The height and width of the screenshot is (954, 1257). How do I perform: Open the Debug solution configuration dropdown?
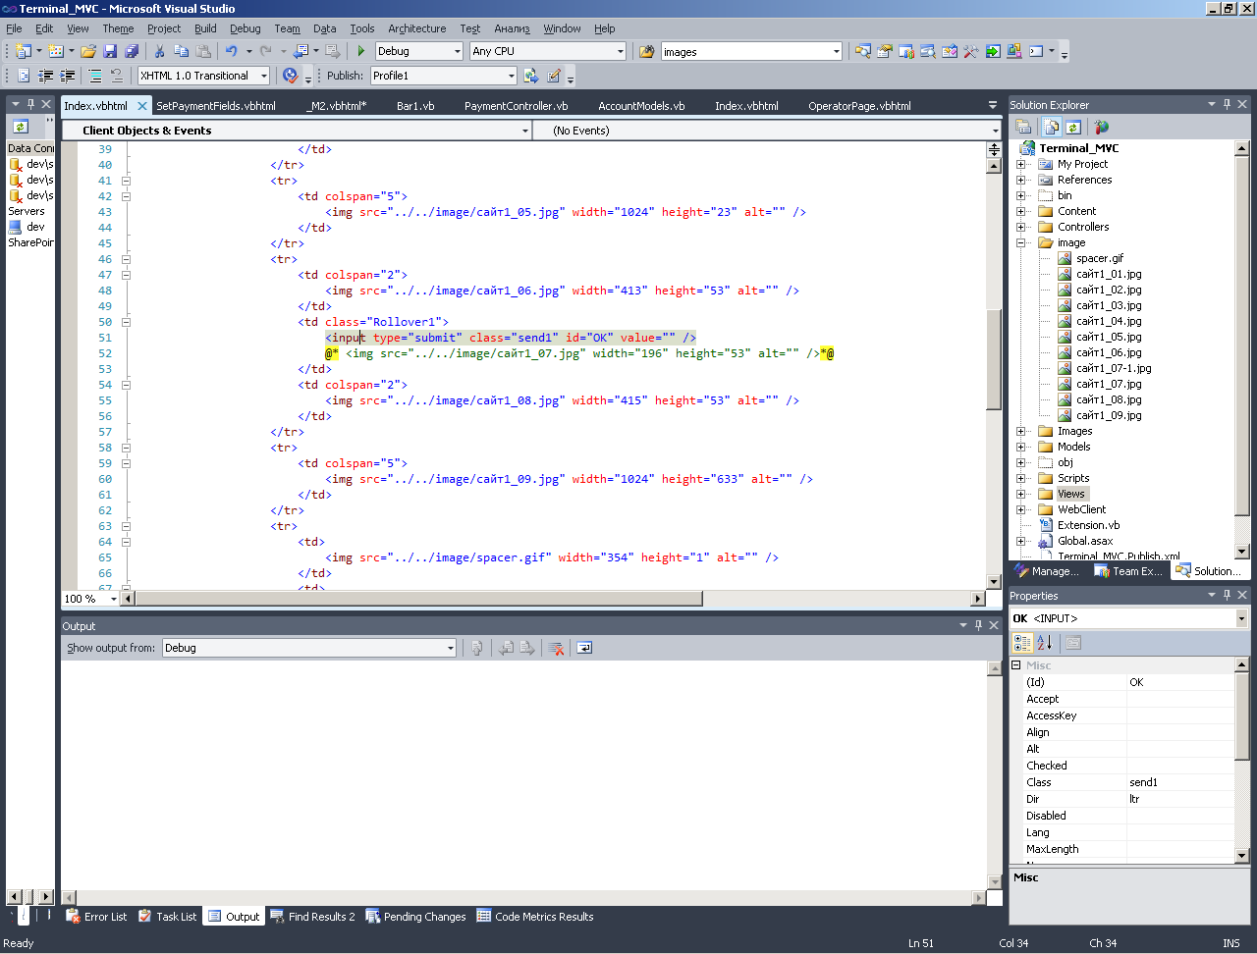(x=457, y=51)
